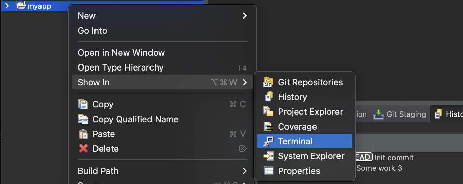Expand the myapp project tree node

[7, 6]
